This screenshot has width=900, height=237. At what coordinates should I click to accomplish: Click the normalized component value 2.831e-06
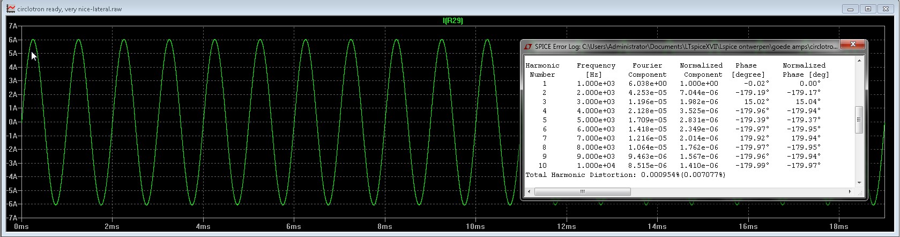tap(699, 120)
